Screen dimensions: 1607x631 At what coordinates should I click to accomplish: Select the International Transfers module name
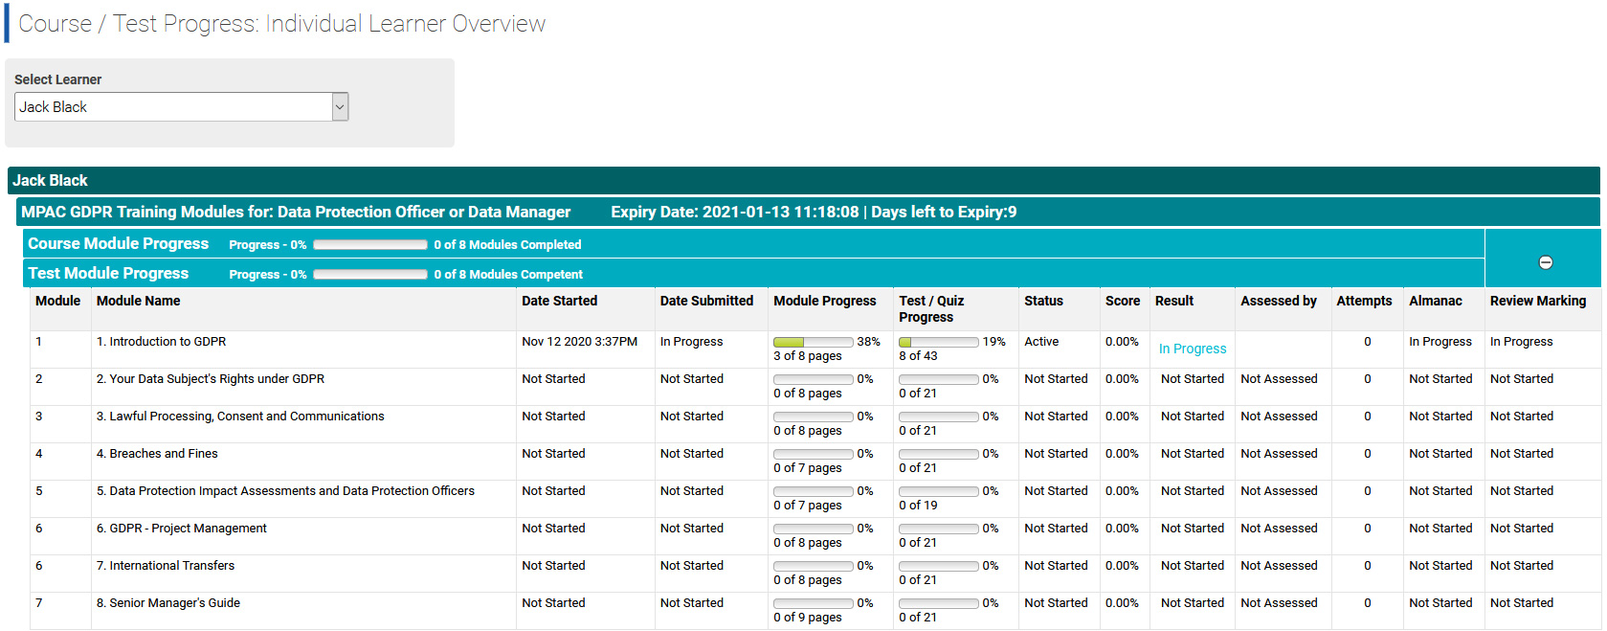pos(171,566)
